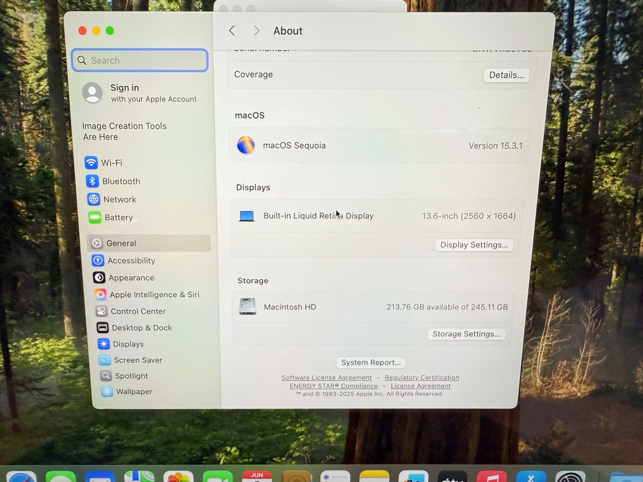Open Apple TV in the Dock
This screenshot has width=643, height=482.
coord(452,476)
